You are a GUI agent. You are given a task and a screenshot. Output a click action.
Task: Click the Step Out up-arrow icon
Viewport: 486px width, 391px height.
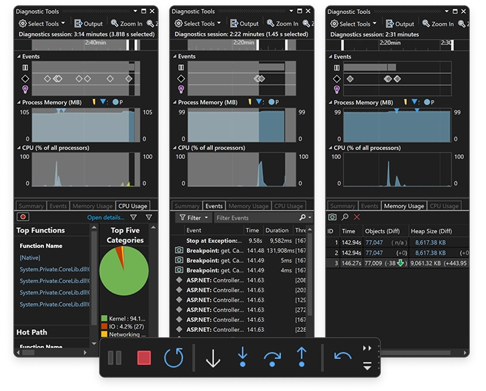[302, 357]
